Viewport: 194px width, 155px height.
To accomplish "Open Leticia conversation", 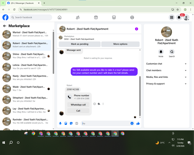I will pyautogui.click(x=26, y=67).
